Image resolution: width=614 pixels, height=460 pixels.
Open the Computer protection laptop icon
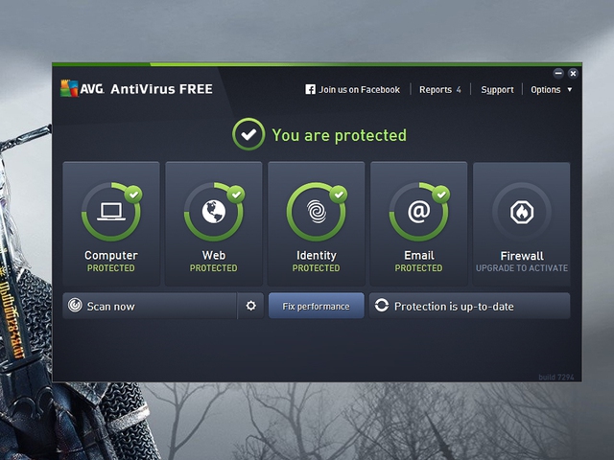pos(111,212)
